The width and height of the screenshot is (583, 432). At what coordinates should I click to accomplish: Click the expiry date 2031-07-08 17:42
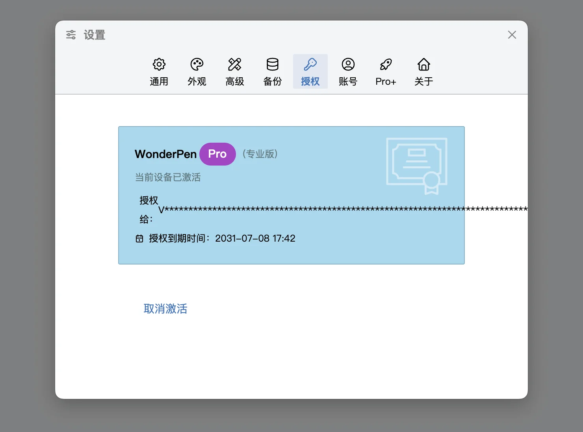[255, 238]
